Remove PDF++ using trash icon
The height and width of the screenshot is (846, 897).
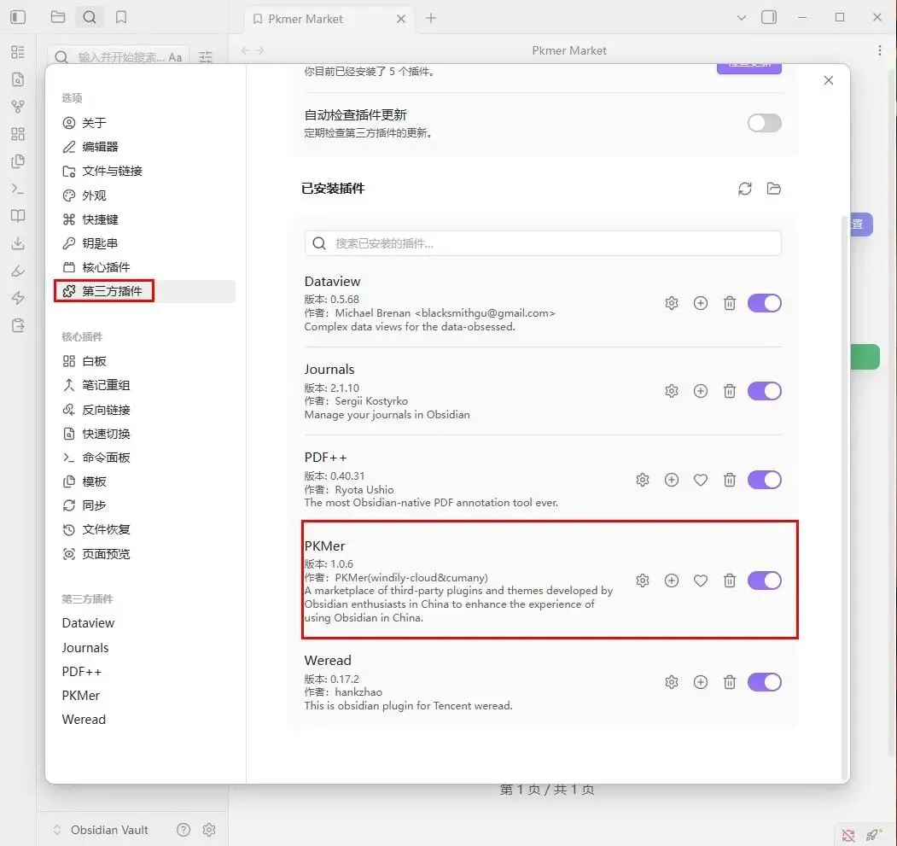point(730,480)
